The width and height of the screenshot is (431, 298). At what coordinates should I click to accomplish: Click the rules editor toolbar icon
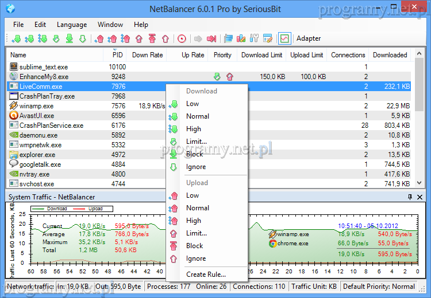pyautogui.click(x=267, y=39)
